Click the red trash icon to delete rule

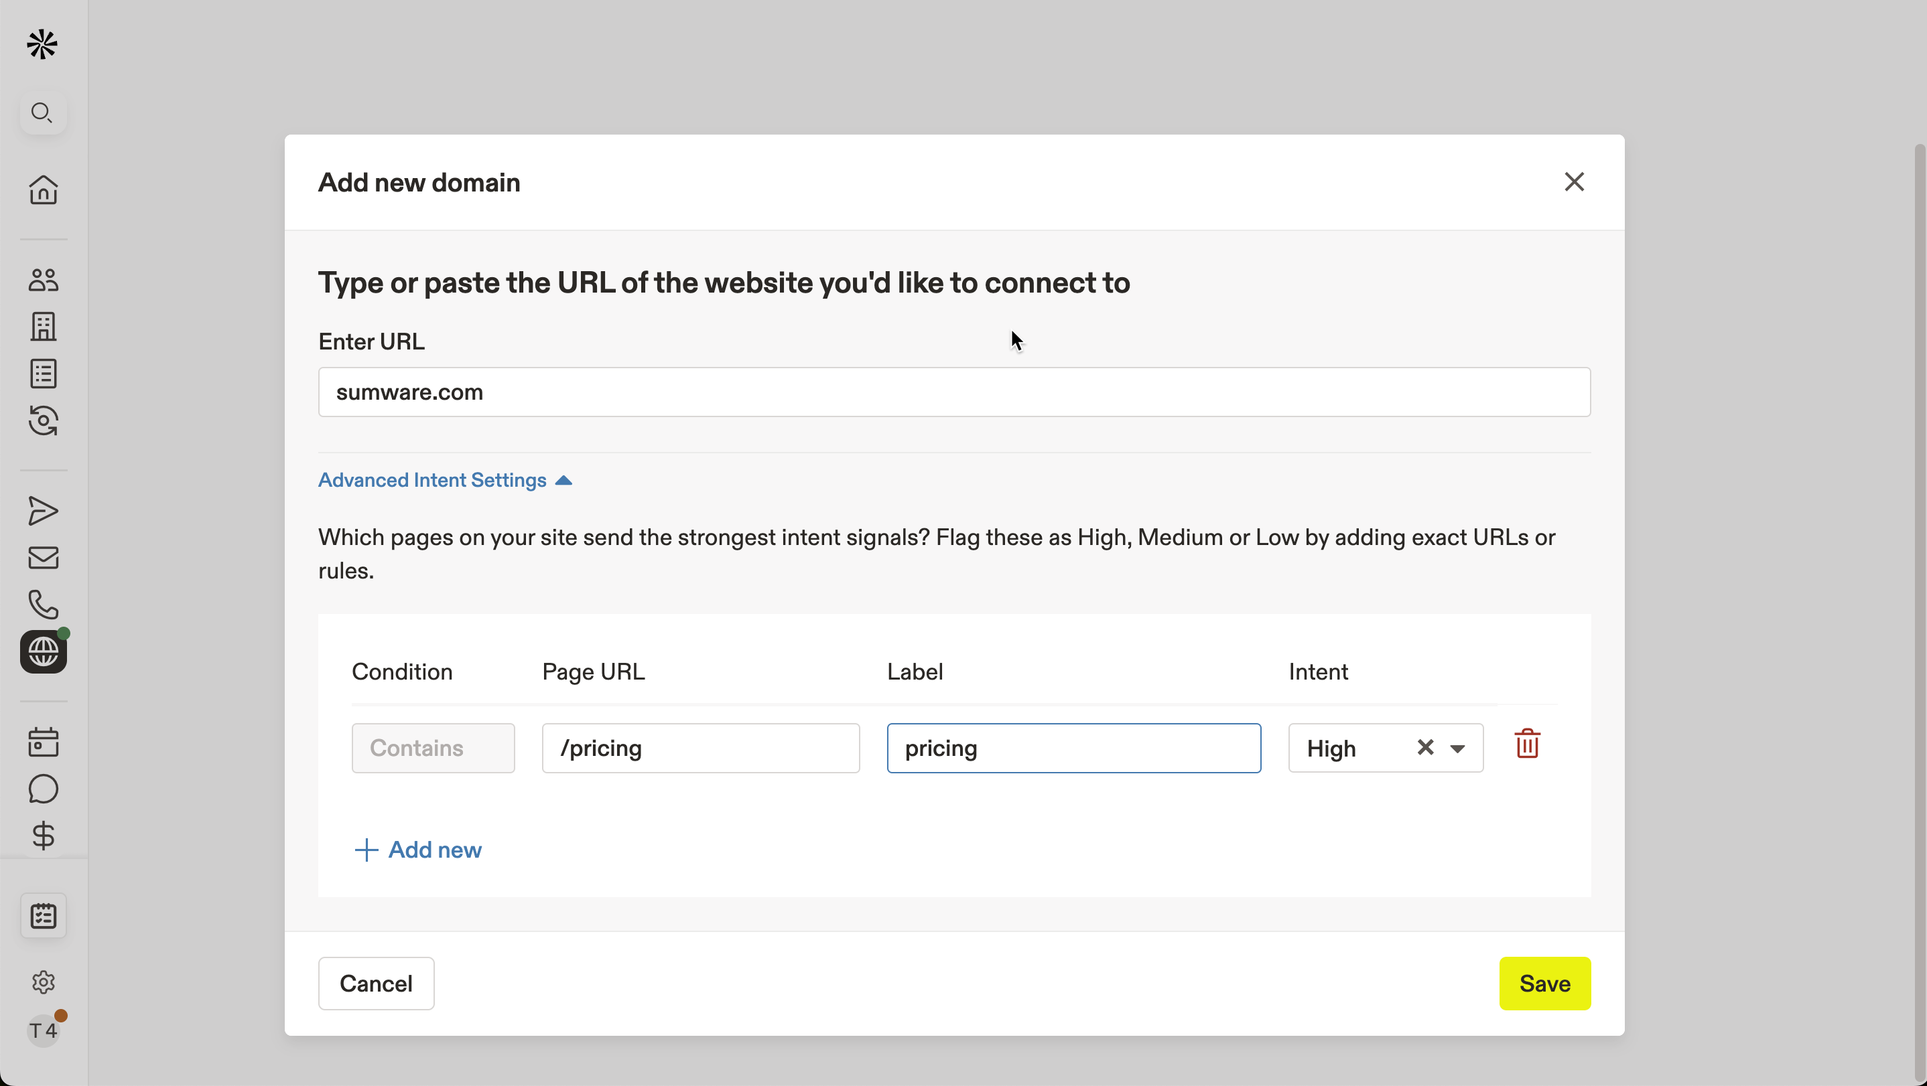click(x=1527, y=745)
